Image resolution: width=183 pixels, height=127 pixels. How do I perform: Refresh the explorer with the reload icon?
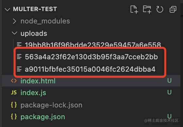[x=160, y=9]
